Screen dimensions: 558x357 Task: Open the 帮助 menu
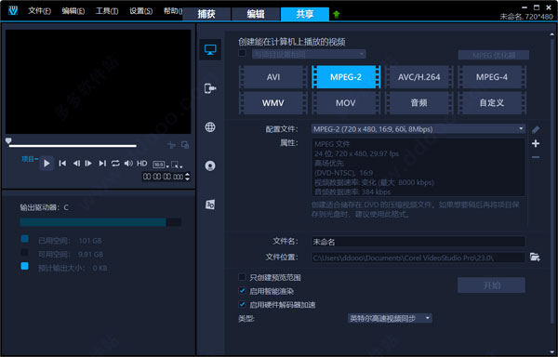coord(173,11)
